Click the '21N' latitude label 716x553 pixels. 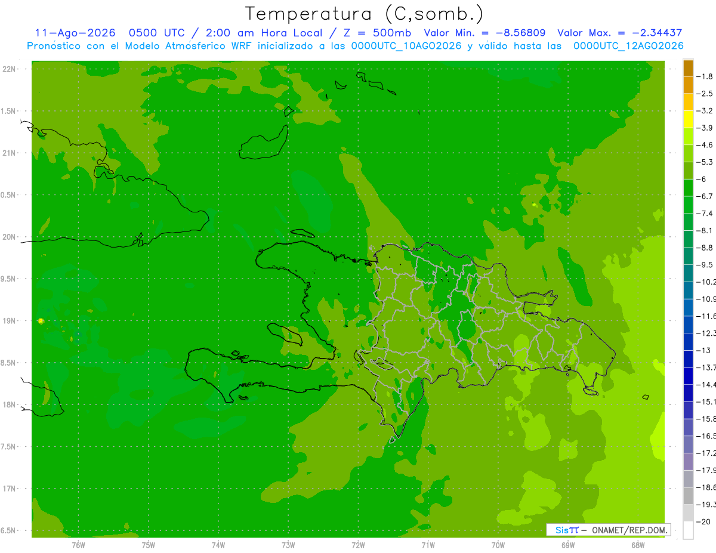point(10,153)
